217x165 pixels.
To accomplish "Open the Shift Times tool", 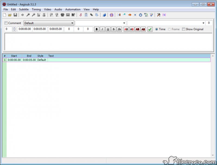I will [119, 15].
